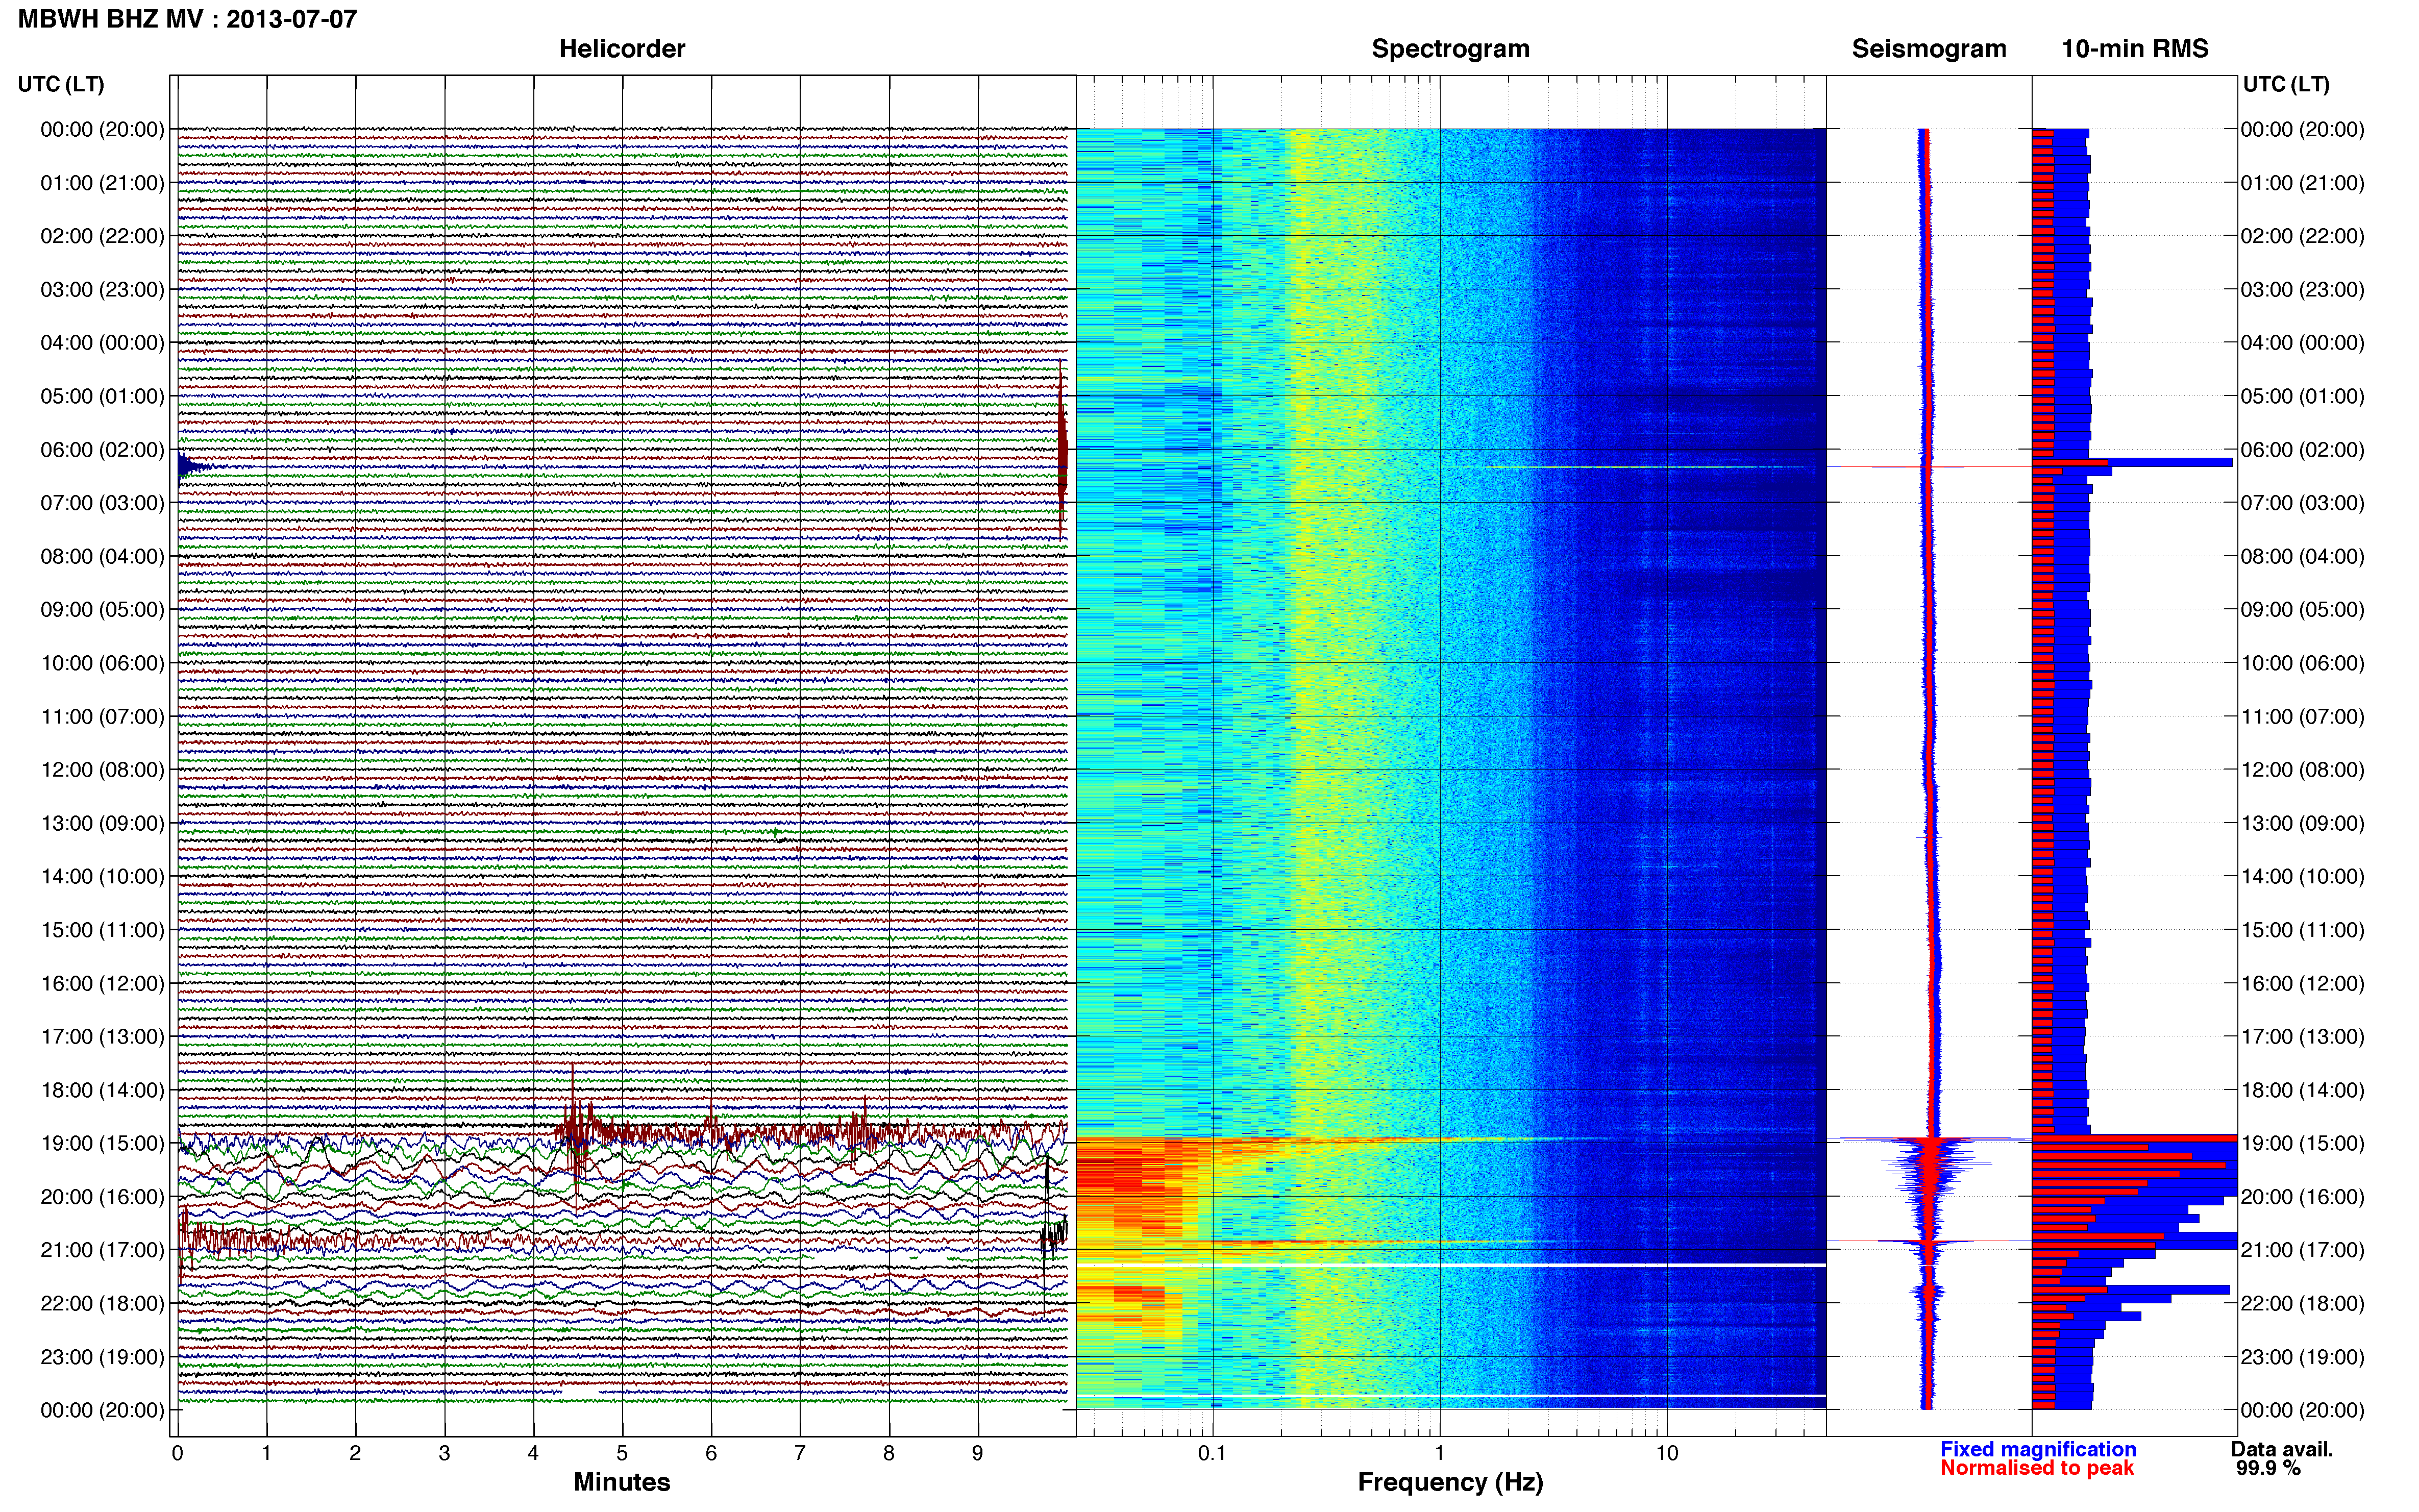Click the plot title MBWH BHZ MV : 2013-07-07
Viewport: 2419px width, 1512px height.
click(187, 19)
